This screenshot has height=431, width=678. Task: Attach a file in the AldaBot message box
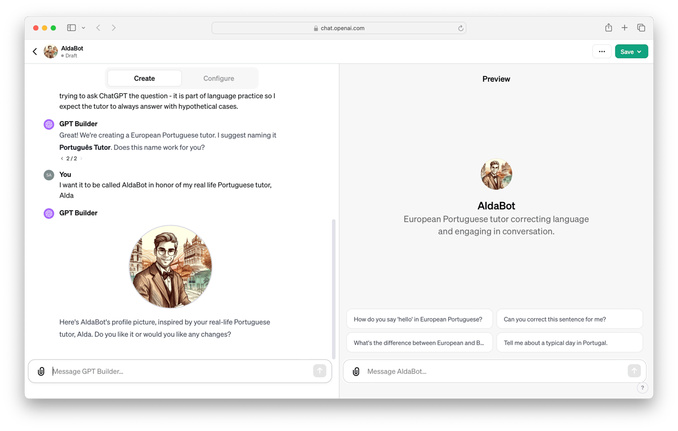click(x=356, y=372)
